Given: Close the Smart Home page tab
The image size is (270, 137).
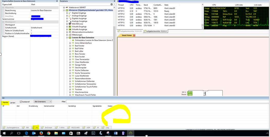Looking at the screenshot, I should pos(134,35).
